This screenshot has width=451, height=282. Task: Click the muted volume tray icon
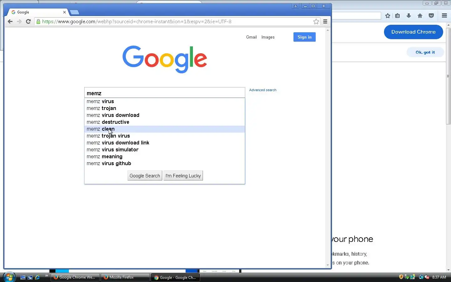coord(427,277)
